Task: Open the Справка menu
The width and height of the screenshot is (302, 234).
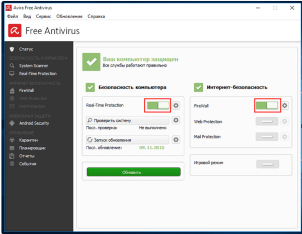Action: click(x=96, y=17)
